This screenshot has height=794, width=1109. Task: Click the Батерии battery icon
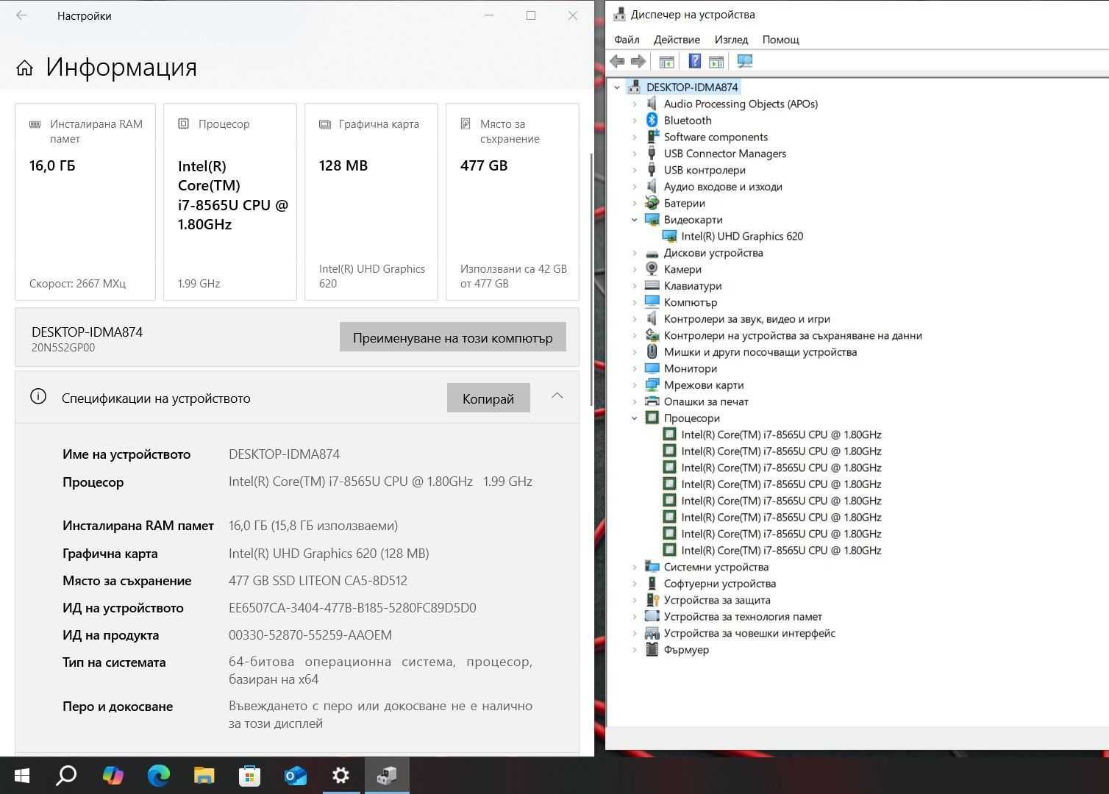(652, 203)
